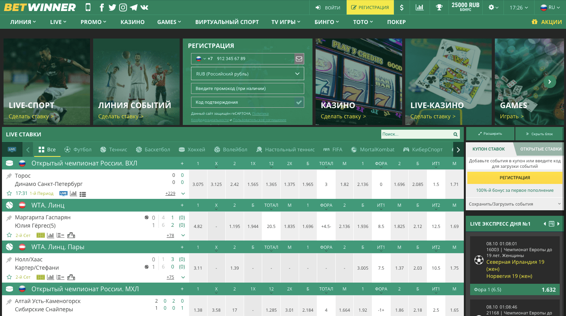
Task: Select the MortalKombat tab
Action: pyautogui.click(x=373, y=150)
